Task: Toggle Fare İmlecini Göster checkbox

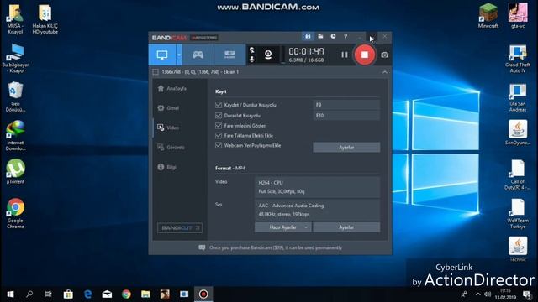Action: tap(219, 126)
